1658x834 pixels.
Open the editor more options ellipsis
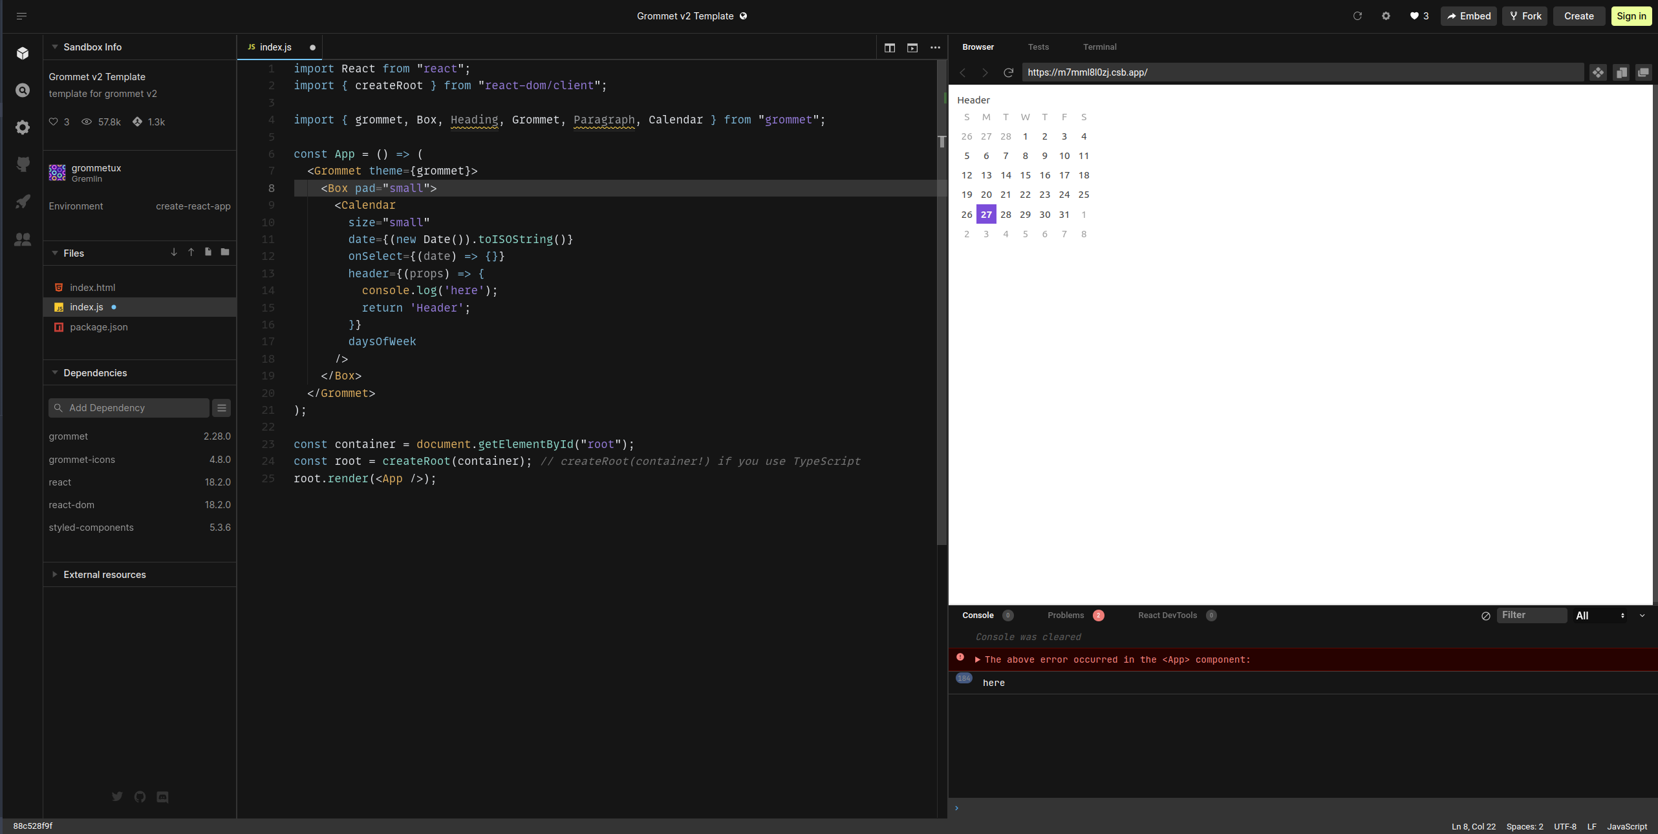(x=935, y=47)
